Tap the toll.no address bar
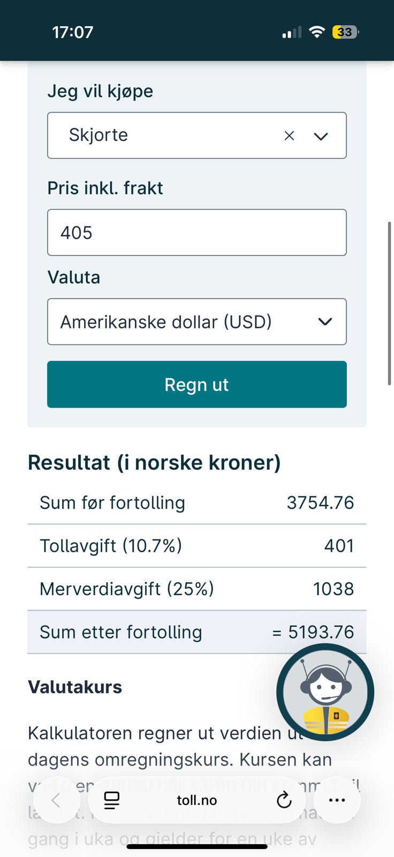Screen dimensions: 394x857 197,800
